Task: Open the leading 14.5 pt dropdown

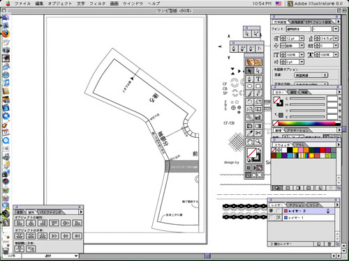Action: (x=336, y=38)
